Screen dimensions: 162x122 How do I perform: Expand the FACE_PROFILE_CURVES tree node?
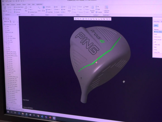tap(6, 56)
